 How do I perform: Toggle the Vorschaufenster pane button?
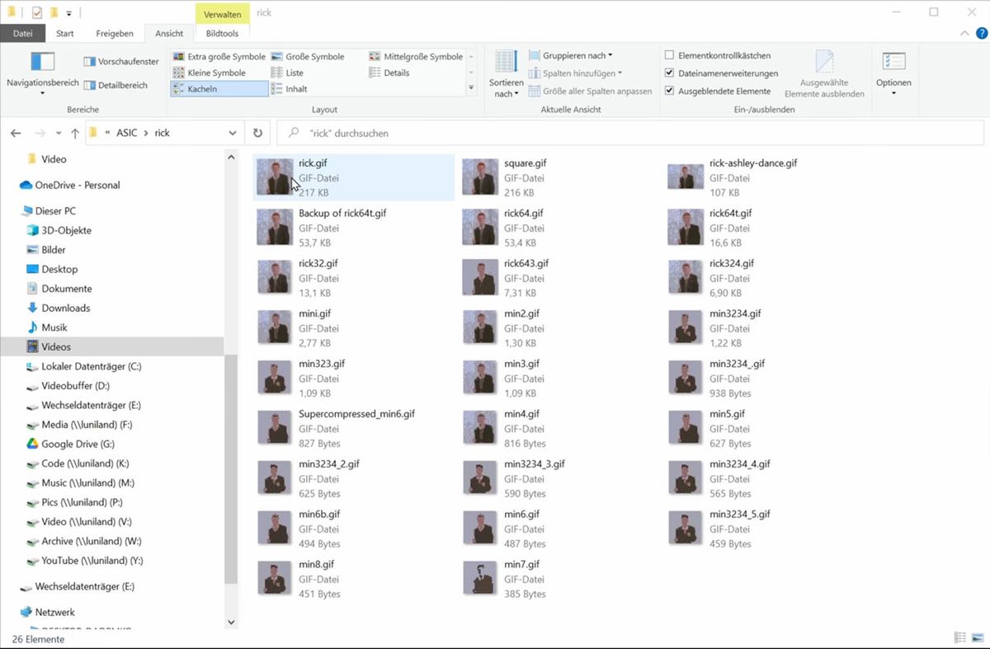(121, 62)
